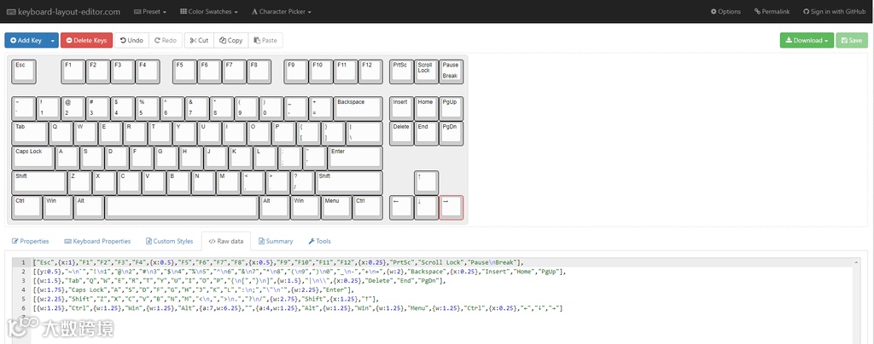
Task: Select the A key
Action: (x=67, y=158)
